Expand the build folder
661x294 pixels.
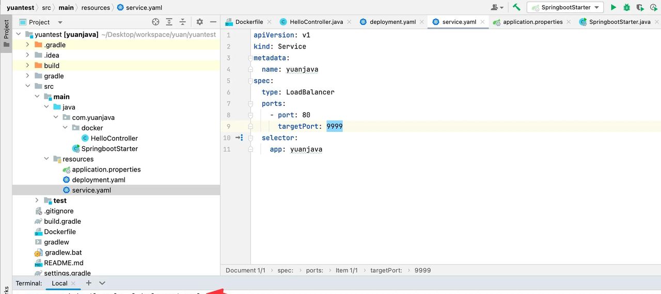click(28, 66)
